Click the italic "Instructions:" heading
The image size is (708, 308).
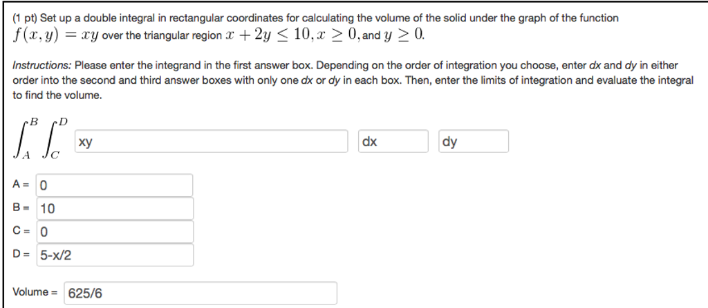pos(41,66)
